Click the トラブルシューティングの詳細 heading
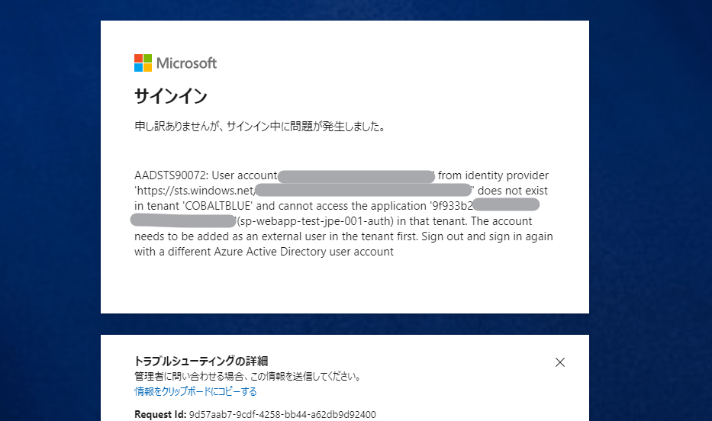712x421 pixels. tap(201, 361)
